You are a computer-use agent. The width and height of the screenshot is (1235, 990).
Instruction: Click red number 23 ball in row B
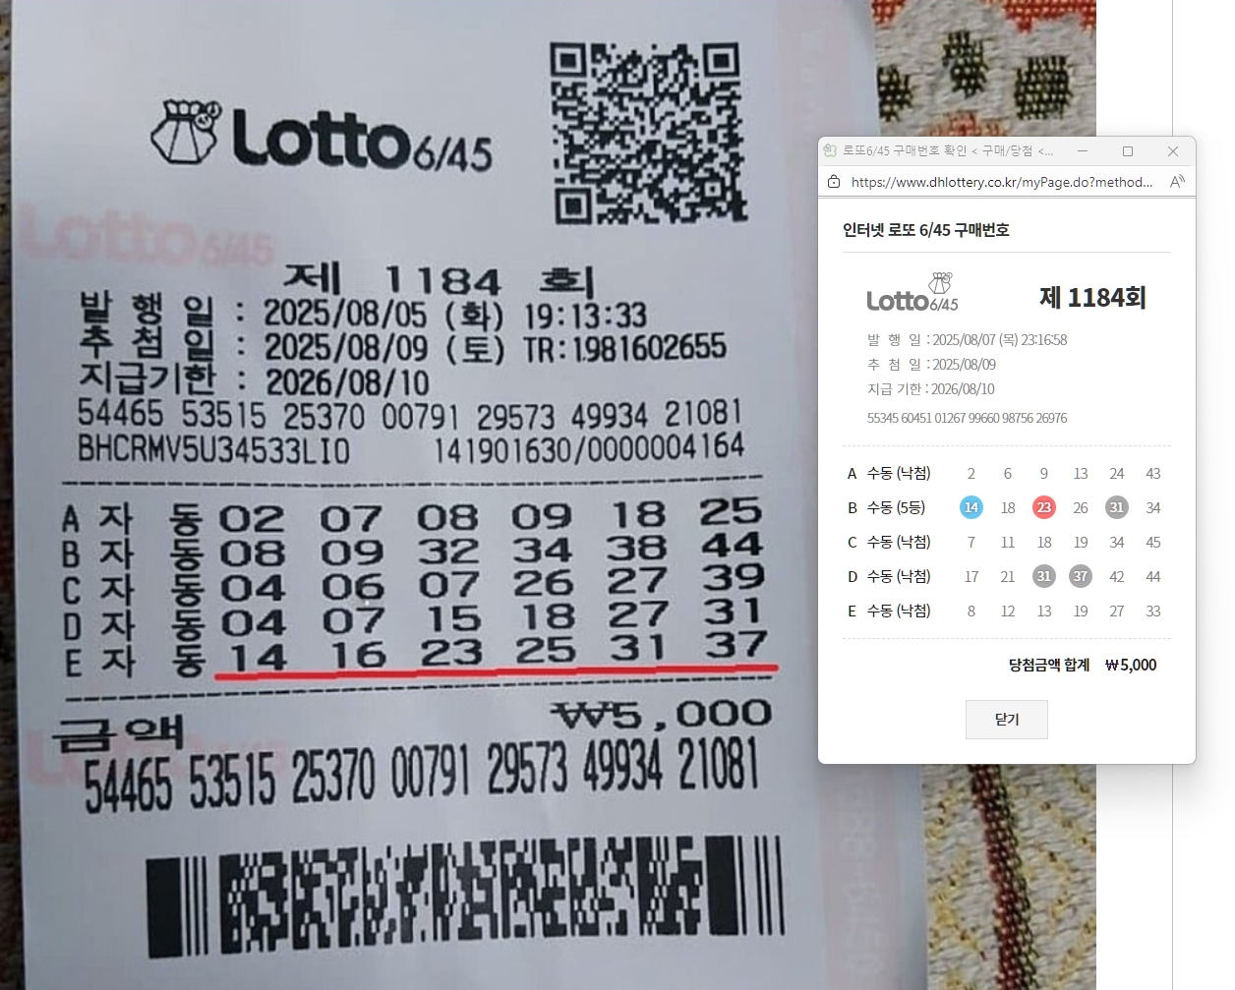[1044, 507]
